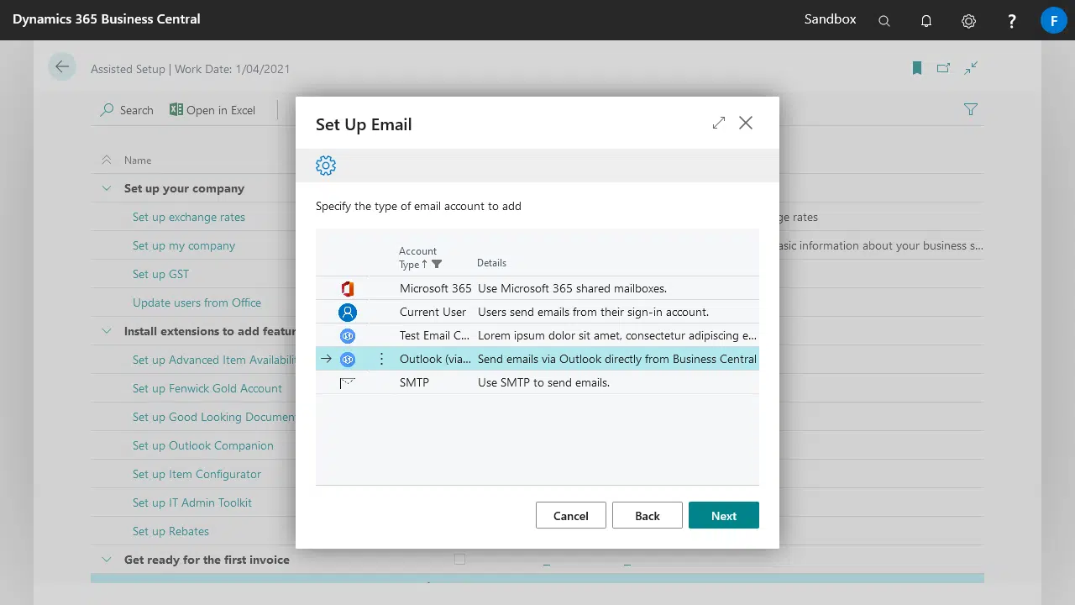Collapse the Get ready for first invoice group
1075x605 pixels.
[x=107, y=560]
